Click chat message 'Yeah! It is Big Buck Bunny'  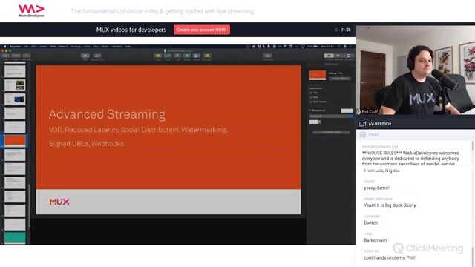coord(390,205)
